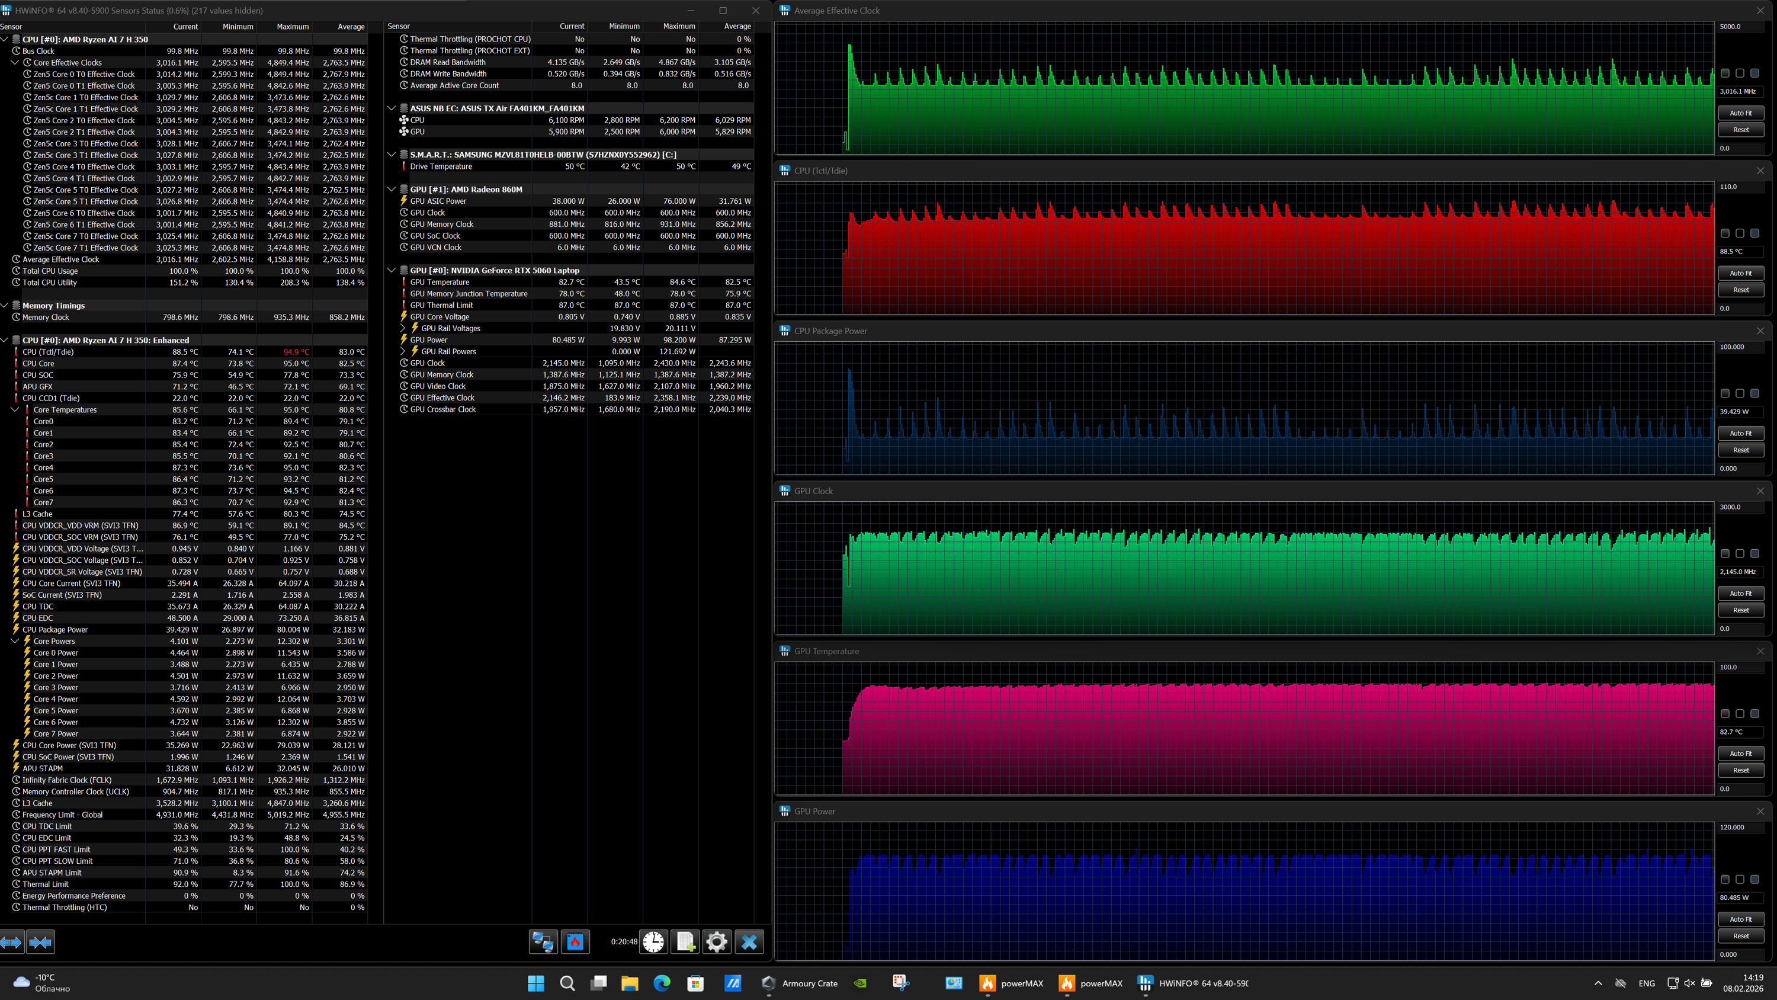This screenshot has height=1000, width=1777.
Task: Expand the GPU Rail Voltages entry
Action: [403, 329]
